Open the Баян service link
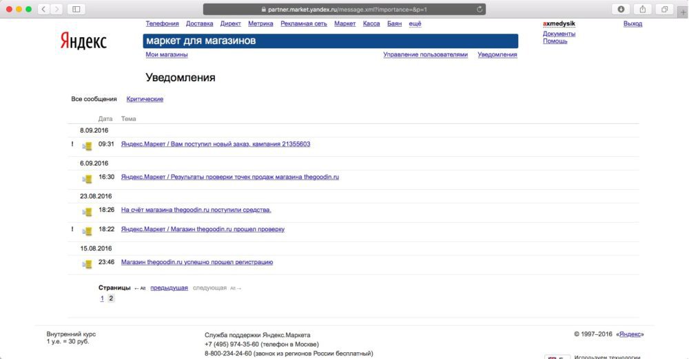The height and width of the screenshot is (359, 689). pyautogui.click(x=394, y=23)
